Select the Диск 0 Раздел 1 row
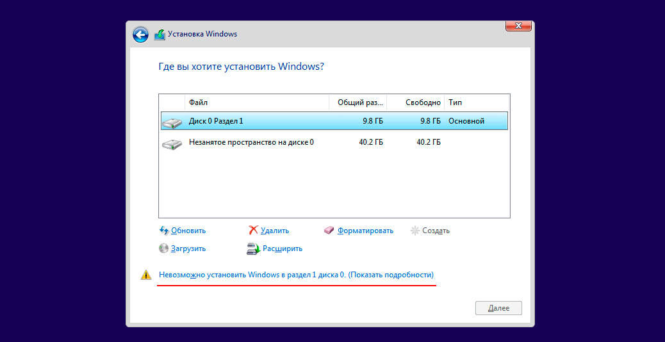665x342 pixels. (x=334, y=121)
